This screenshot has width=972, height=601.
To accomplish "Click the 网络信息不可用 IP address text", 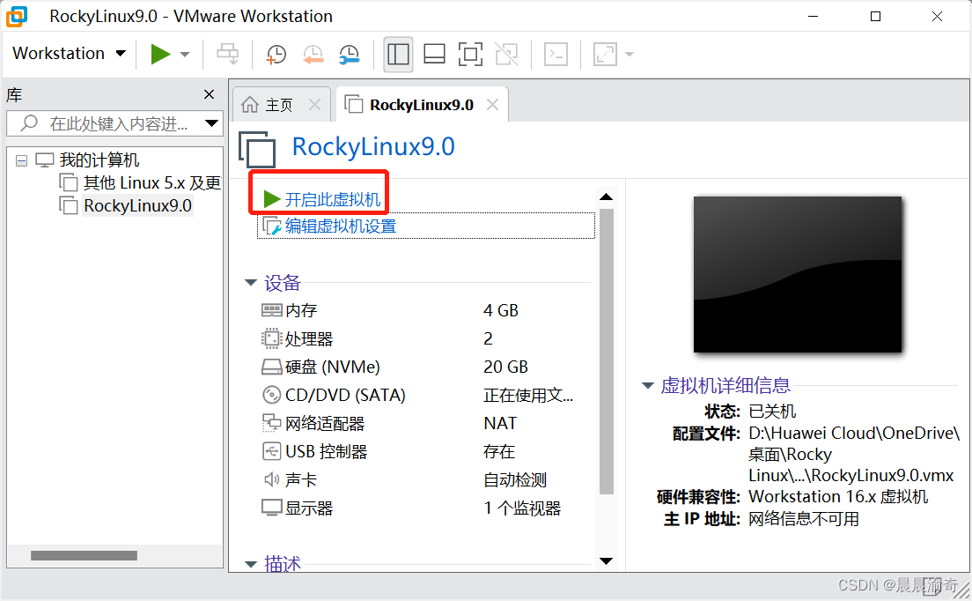I will [804, 518].
